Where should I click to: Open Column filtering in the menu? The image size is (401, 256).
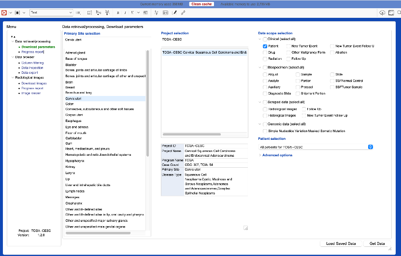click(x=32, y=63)
